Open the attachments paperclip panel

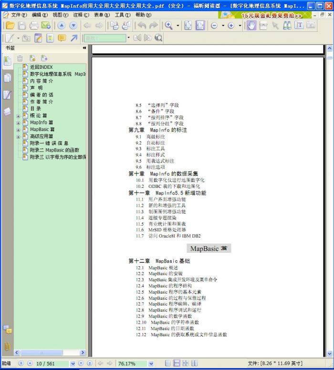(7, 346)
